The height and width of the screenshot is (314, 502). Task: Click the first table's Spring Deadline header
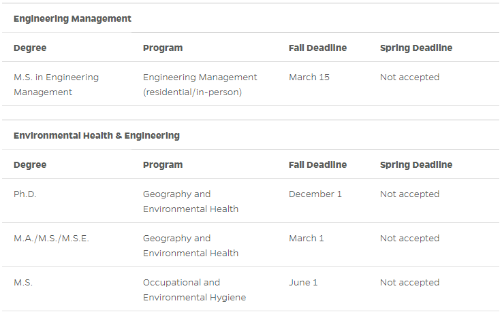[x=416, y=48]
